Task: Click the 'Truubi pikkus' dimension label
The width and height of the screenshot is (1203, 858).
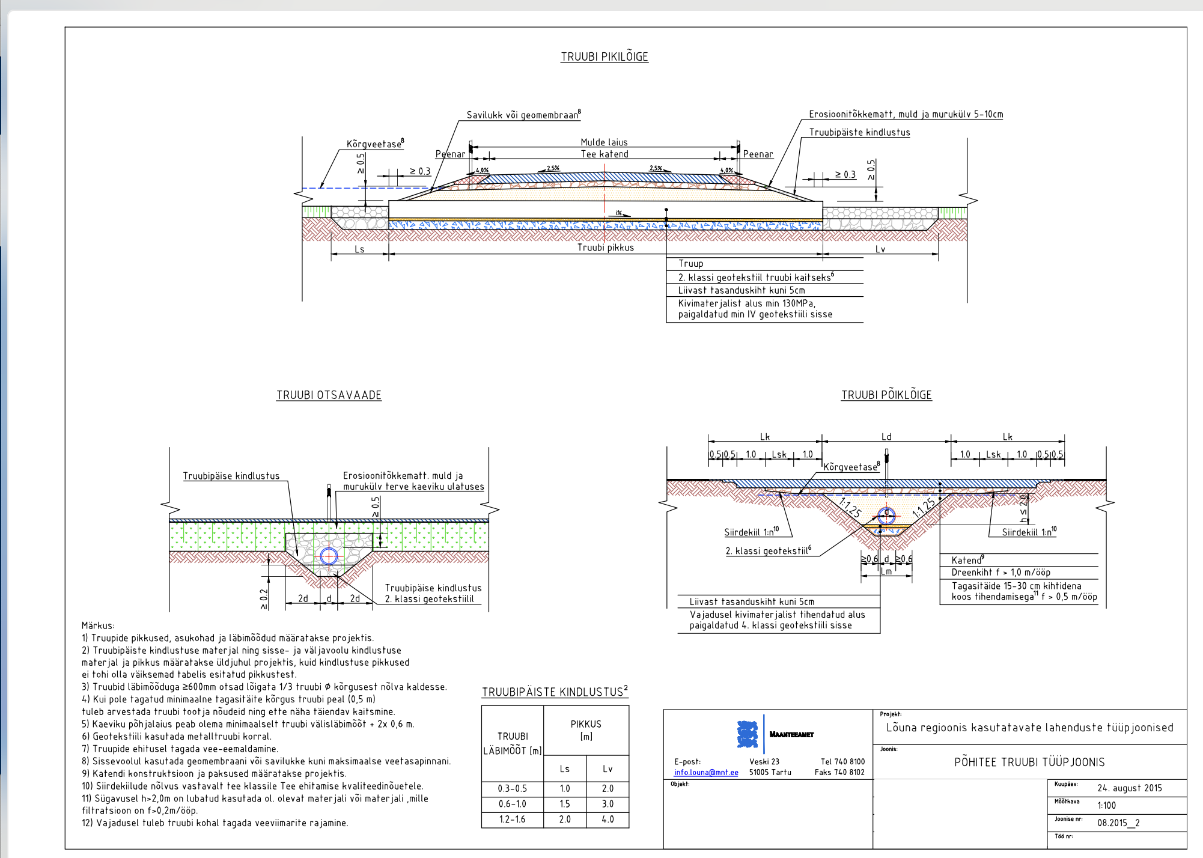Action: [x=605, y=248]
